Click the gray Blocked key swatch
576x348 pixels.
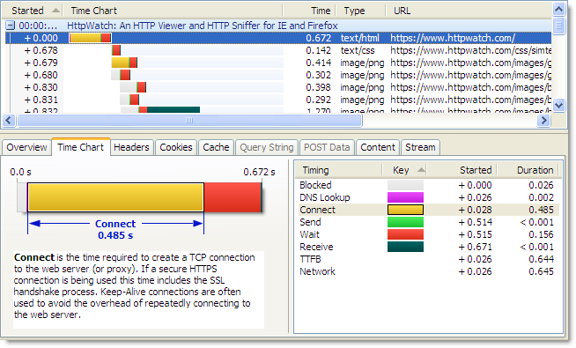click(405, 185)
